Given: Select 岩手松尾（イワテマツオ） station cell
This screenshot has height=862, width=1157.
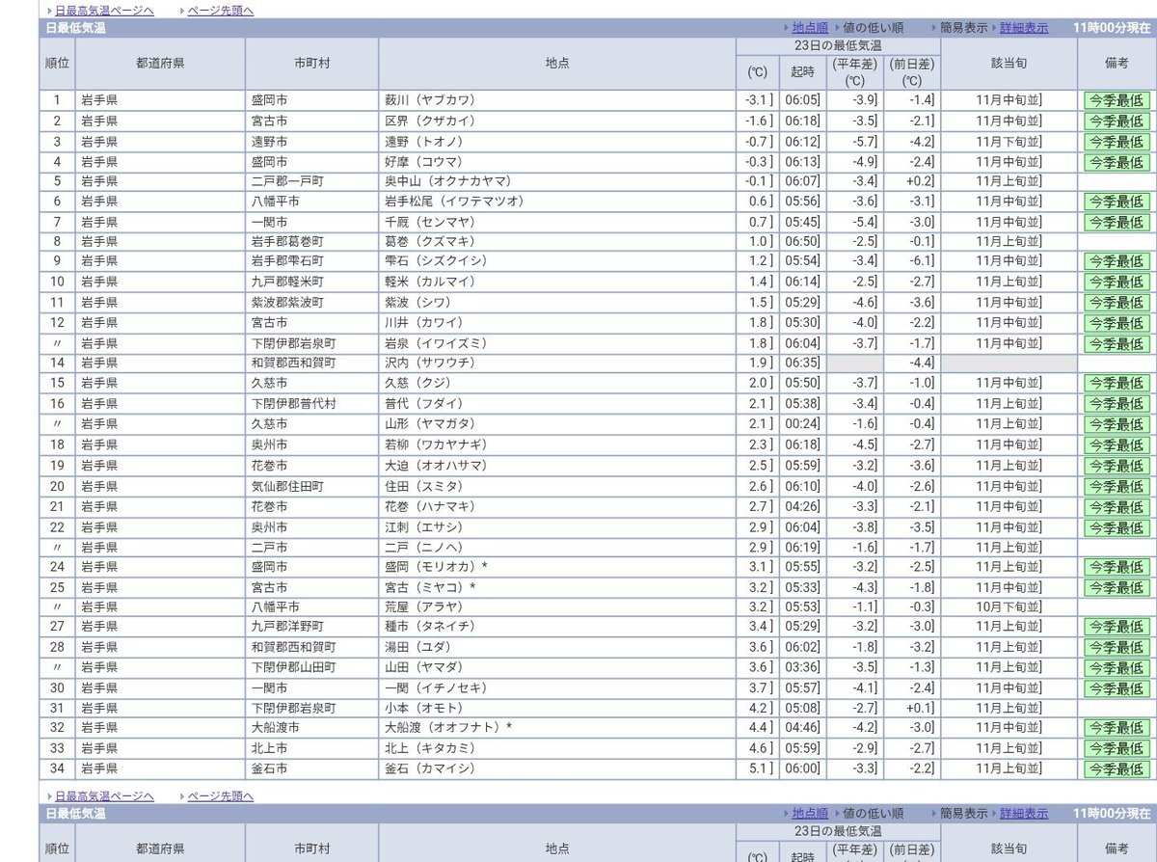Looking at the screenshot, I should coord(557,202).
